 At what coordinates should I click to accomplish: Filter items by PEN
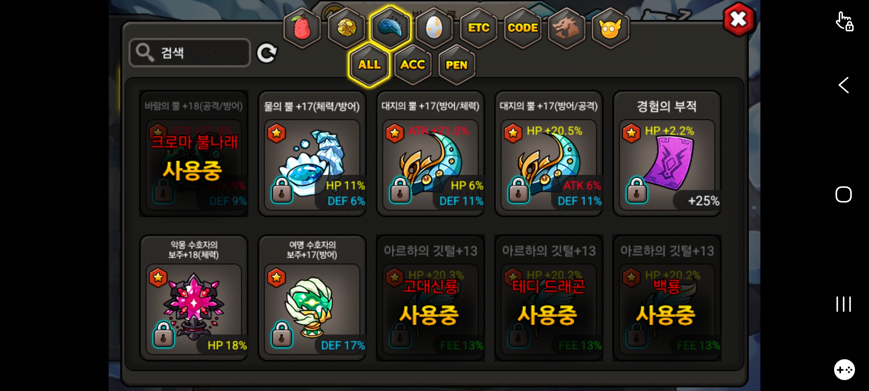tap(457, 65)
